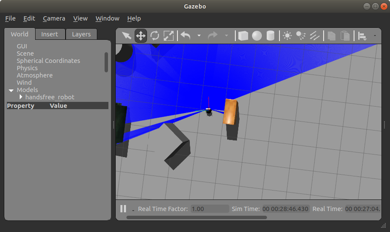Undo the last action
Image resolution: width=390 pixels, height=232 pixels.
(186, 36)
